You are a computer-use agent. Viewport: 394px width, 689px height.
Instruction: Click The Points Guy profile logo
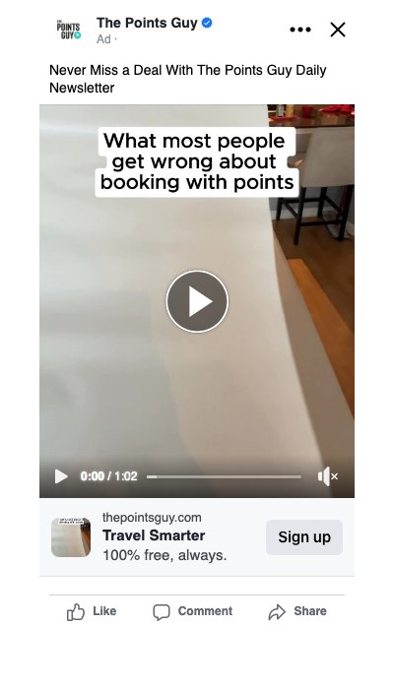pos(69,30)
